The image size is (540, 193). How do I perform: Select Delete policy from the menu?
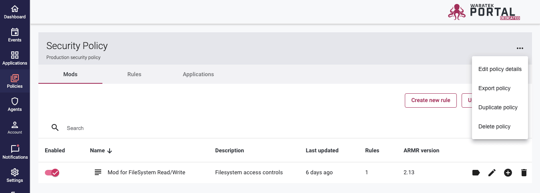tap(500, 126)
